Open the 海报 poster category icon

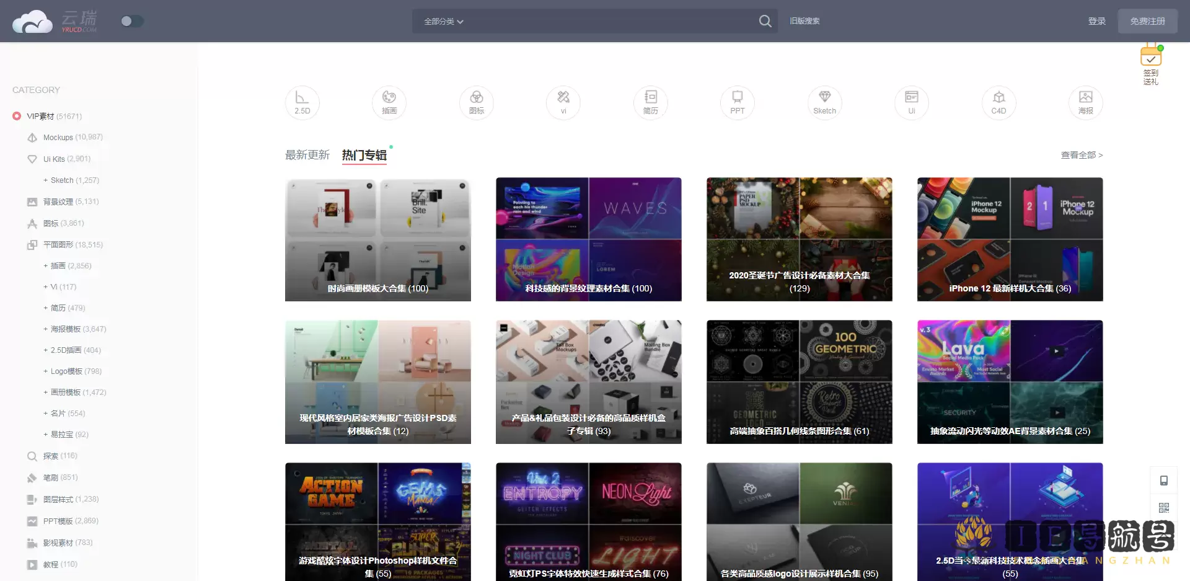click(1085, 102)
